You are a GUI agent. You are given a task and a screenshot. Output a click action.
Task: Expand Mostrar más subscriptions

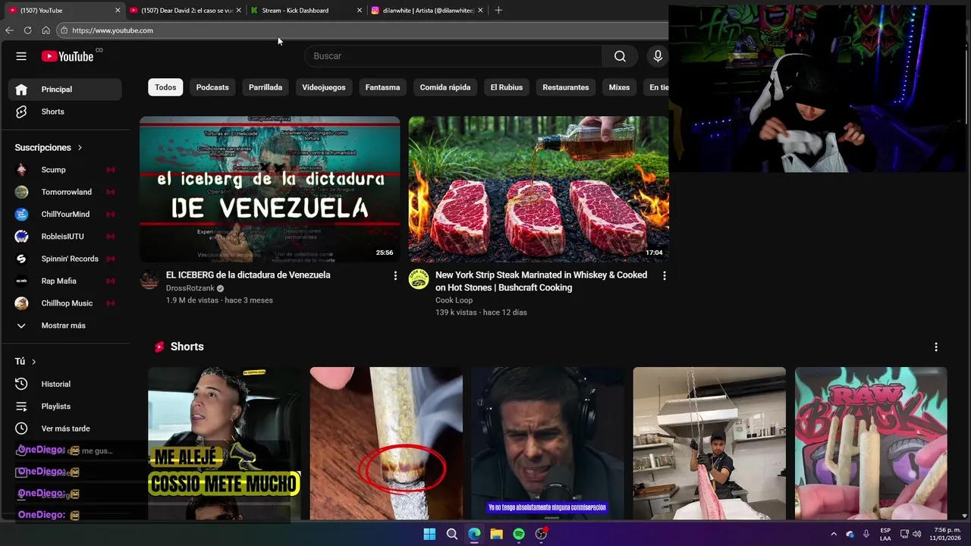click(65, 325)
